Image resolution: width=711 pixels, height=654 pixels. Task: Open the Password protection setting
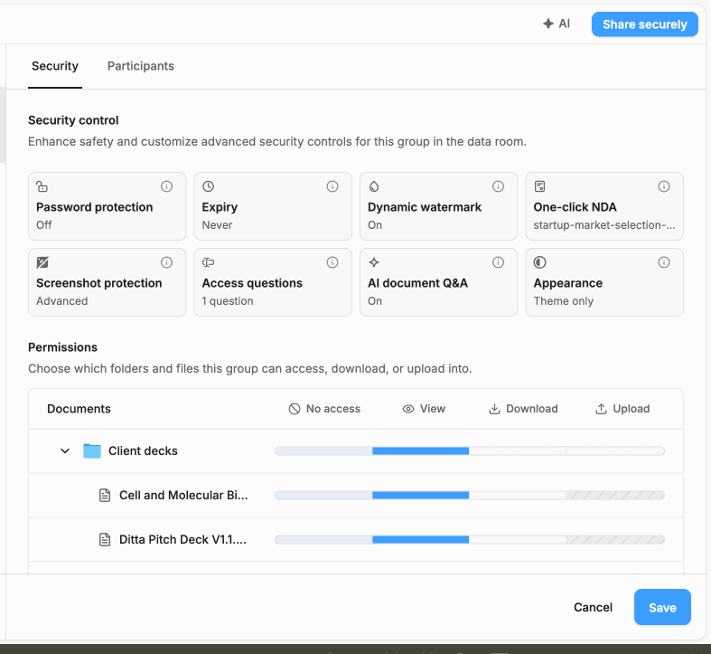107,206
